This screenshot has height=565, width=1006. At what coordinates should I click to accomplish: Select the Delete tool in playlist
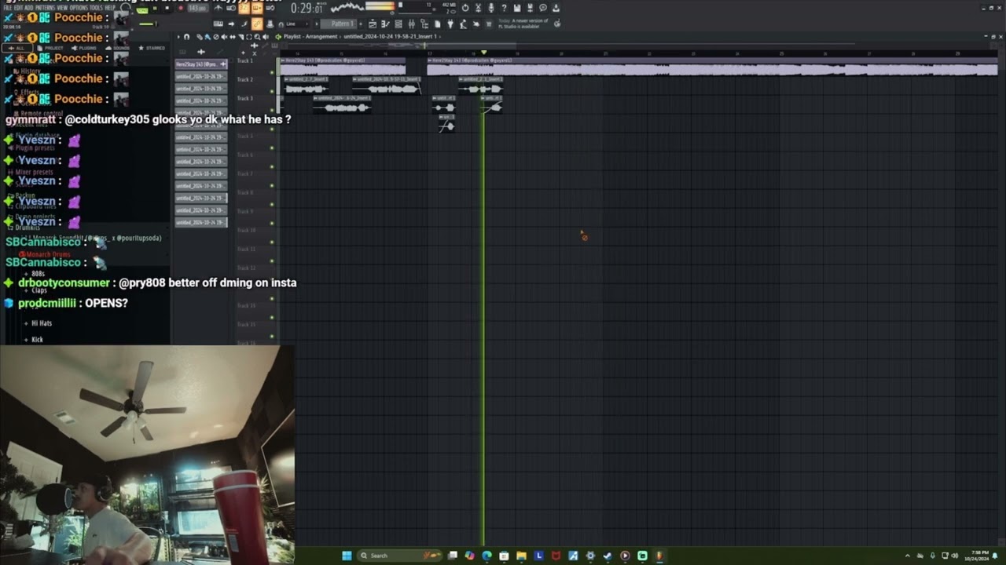(x=216, y=36)
